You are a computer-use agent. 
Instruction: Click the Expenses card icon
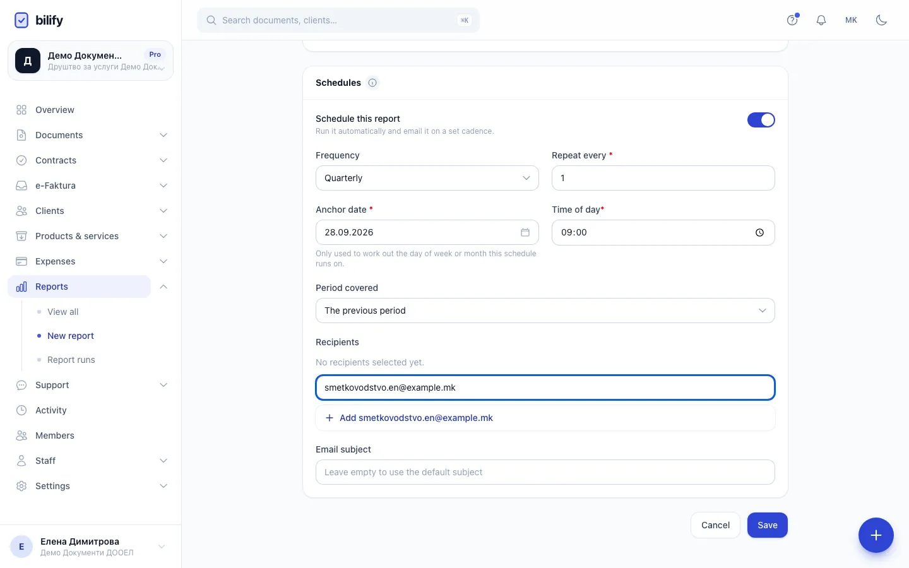(21, 261)
